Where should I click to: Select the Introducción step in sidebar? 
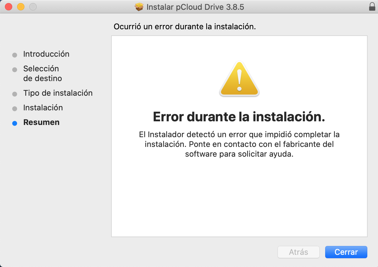46,54
